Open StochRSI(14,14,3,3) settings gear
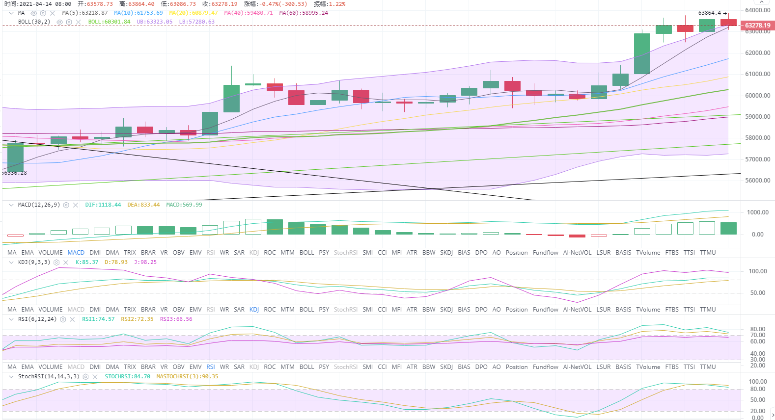 85,377
